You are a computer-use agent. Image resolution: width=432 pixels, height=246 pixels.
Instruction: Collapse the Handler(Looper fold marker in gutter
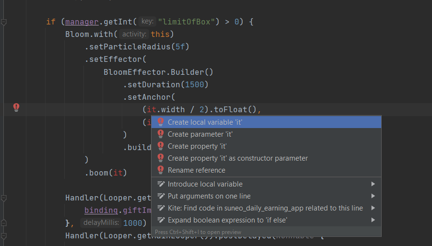coord(3,198)
